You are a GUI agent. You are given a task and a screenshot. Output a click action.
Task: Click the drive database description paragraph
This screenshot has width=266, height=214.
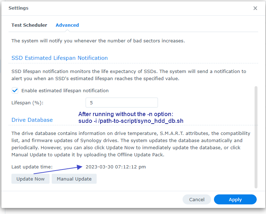coord(131,144)
